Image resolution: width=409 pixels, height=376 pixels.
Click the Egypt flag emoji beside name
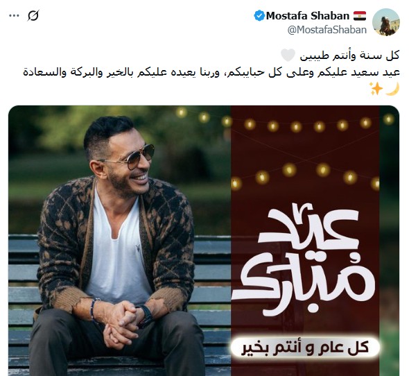pyautogui.click(x=360, y=16)
